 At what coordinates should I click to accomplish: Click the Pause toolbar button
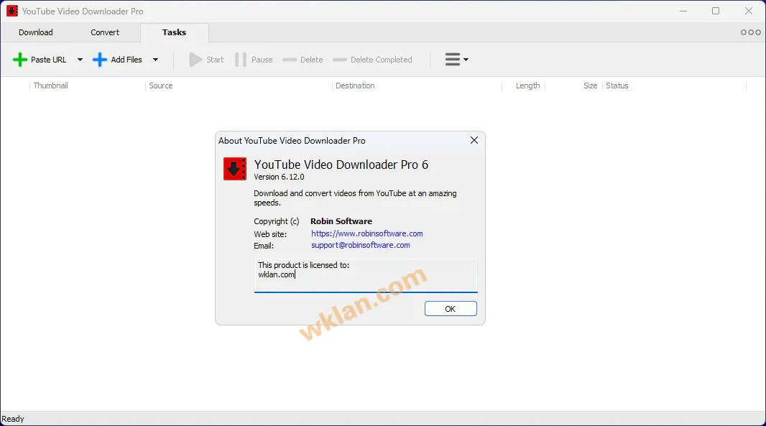point(254,60)
